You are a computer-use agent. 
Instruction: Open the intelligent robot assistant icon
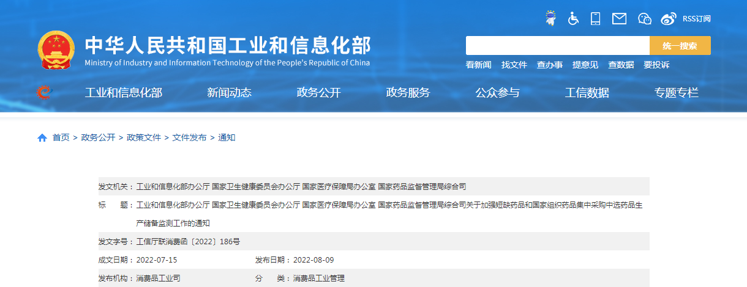click(x=550, y=18)
